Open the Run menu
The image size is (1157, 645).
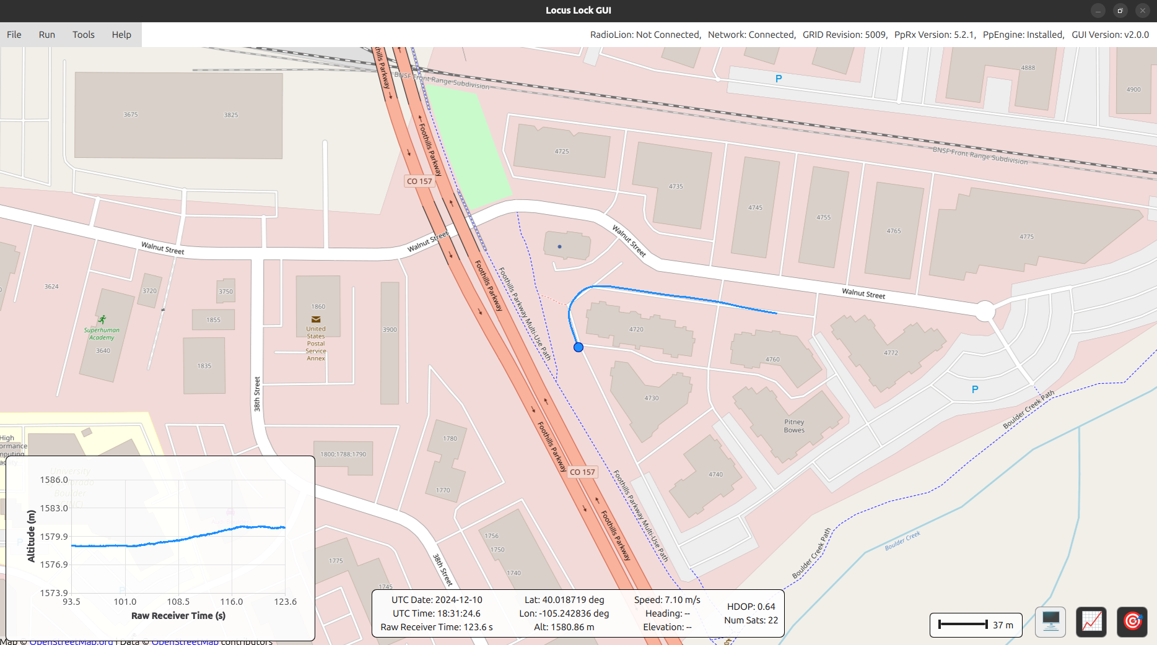[47, 35]
